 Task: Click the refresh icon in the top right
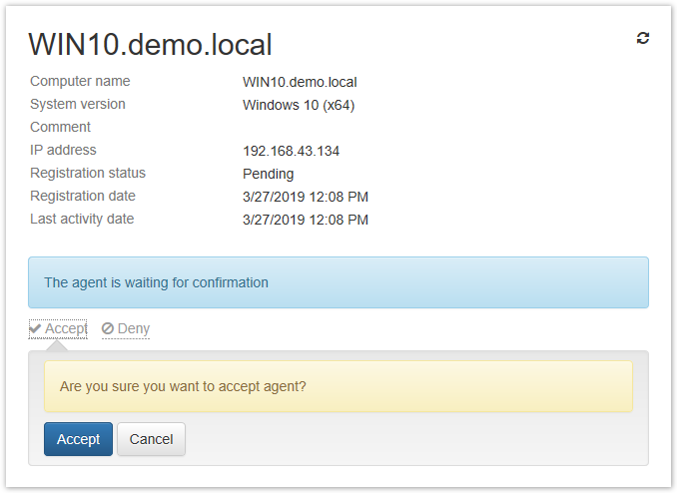[x=643, y=38]
